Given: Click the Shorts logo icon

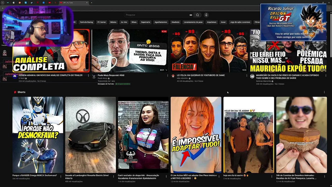Looking at the screenshot, I should pyautogui.click(x=15, y=92).
